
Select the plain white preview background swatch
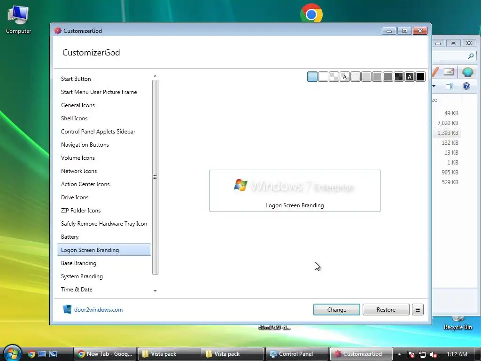click(323, 77)
